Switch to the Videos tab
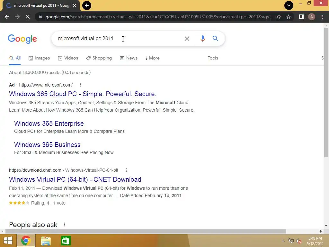The height and width of the screenshot is (247, 329). (x=68, y=58)
